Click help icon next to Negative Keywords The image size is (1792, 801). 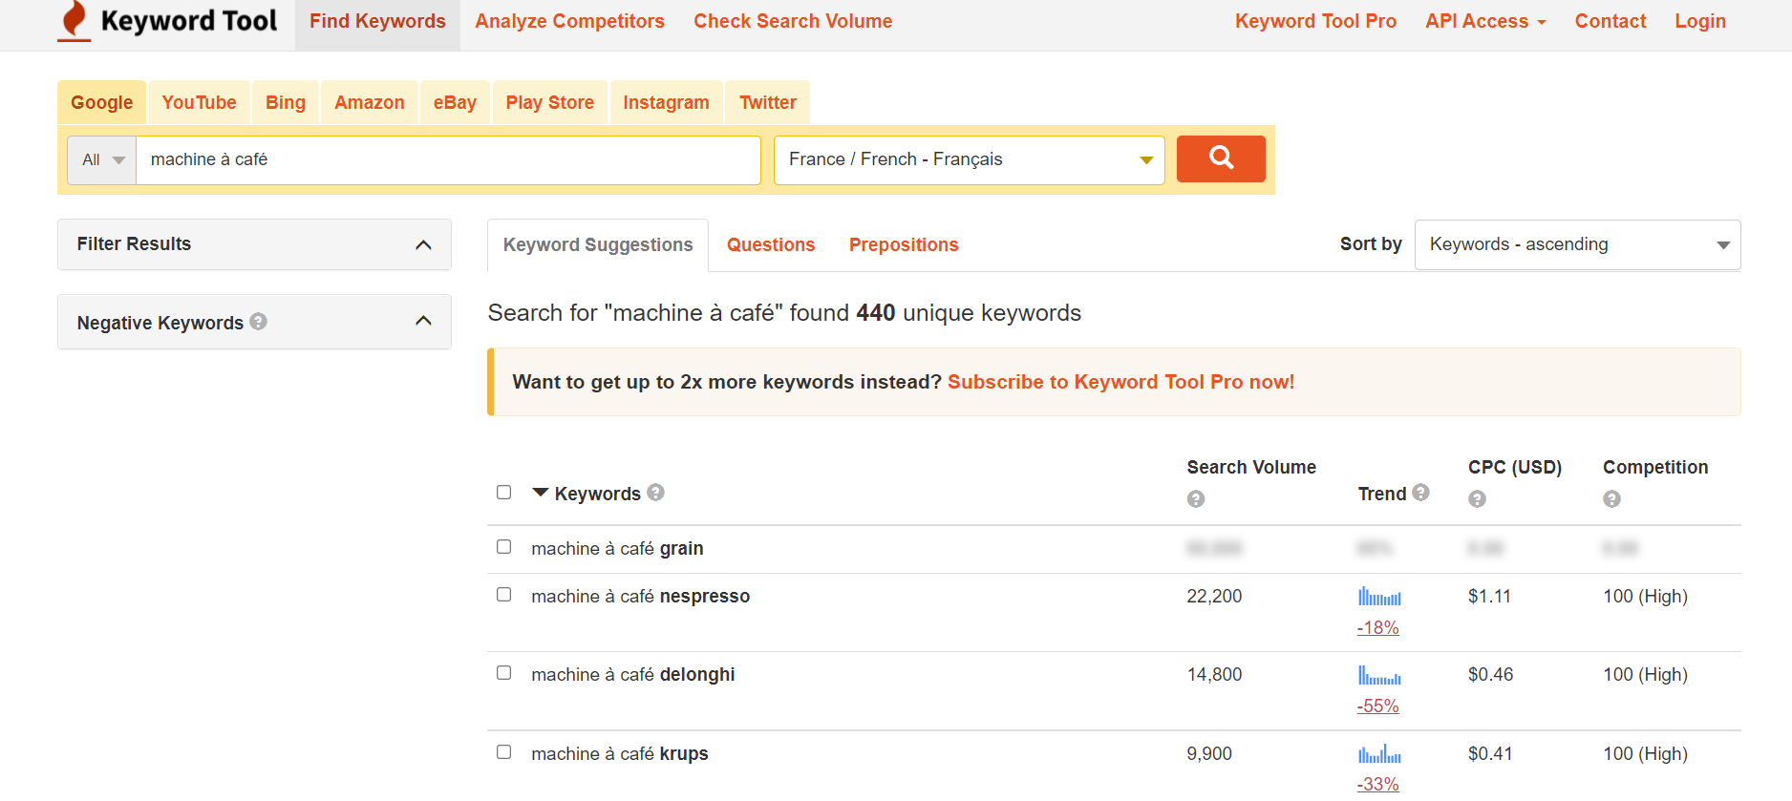click(258, 322)
